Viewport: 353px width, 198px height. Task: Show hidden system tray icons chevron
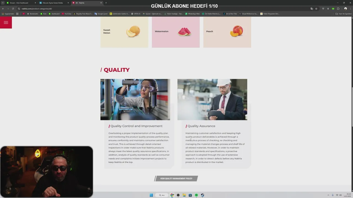coord(328,195)
